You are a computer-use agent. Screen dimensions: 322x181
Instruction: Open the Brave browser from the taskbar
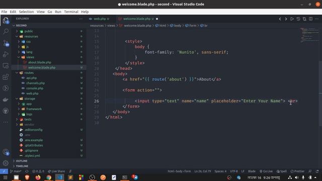(27, 177)
